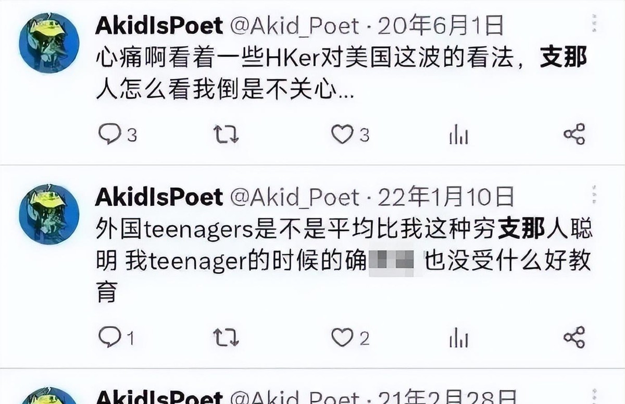Open the 20年6月1日 tweet timestamp
The height and width of the screenshot is (404, 625).
[440, 26]
